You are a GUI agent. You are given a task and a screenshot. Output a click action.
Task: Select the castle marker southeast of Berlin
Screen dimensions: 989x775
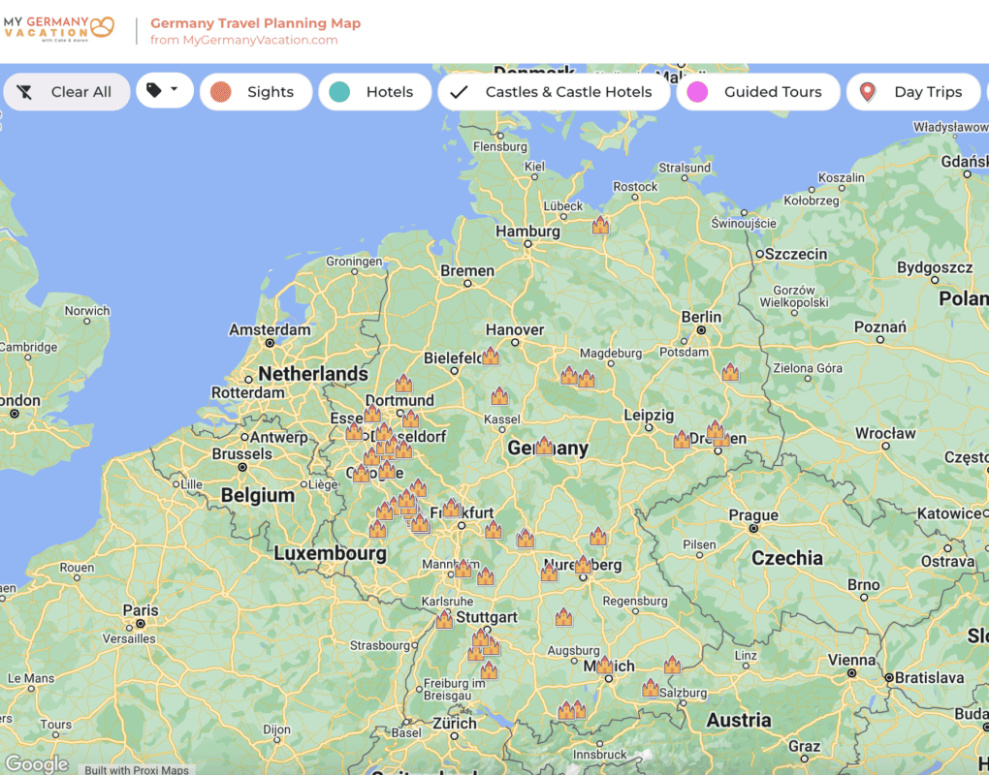tap(730, 372)
